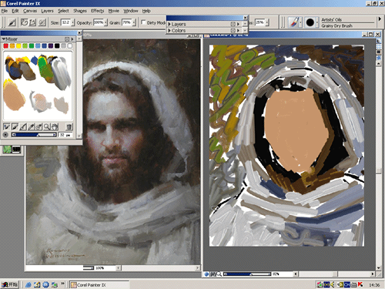Pick the black Mixer color swatch
385x289 pixels.
click(x=57, y=45)
